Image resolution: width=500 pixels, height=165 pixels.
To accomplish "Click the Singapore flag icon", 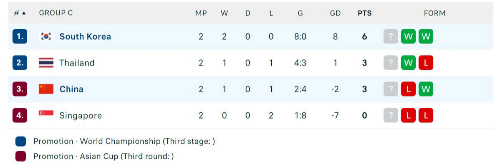I will (46, 115).
